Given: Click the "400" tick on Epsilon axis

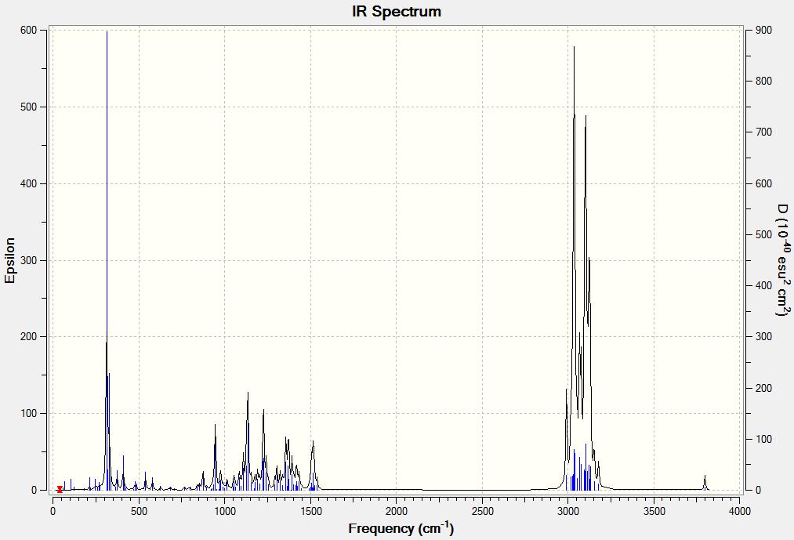Looking at the screenshot, I should tap(29, 184).
